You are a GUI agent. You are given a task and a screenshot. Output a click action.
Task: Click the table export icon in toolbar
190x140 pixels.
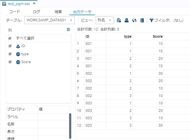(x=119, y=20)
